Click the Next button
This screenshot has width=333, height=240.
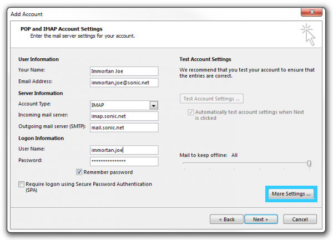261,219
